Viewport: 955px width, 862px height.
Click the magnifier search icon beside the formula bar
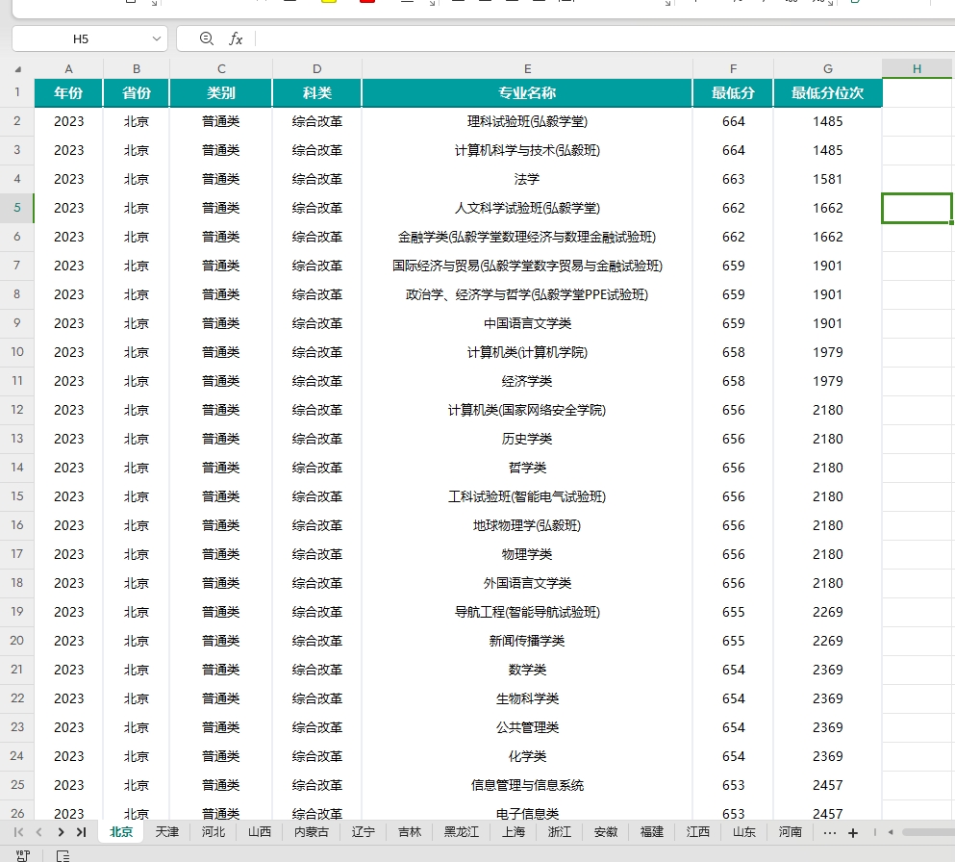tap(205, 38)
